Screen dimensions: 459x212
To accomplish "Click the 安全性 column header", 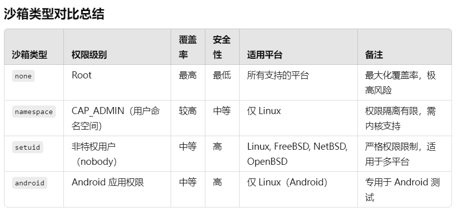I will [222, 47].
